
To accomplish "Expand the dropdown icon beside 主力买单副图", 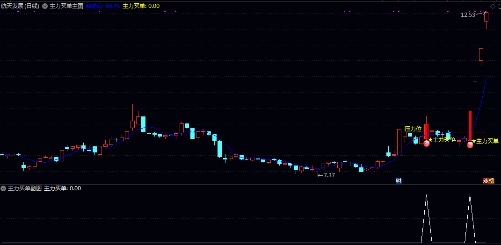I will point(3,188).
